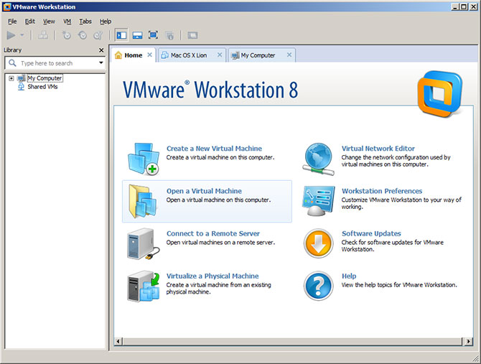
Task: Click the 'View the help topics' description text
Action: [399, 285]
